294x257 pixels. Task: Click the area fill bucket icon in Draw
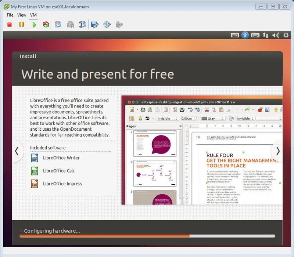coord(231,118)
